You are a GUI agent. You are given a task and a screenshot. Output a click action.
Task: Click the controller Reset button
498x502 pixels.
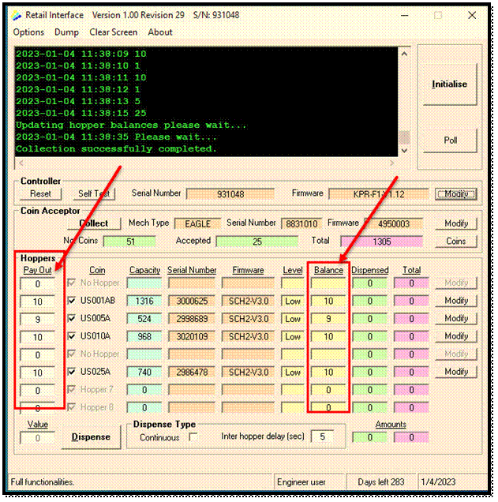click(x=41, y=193)
